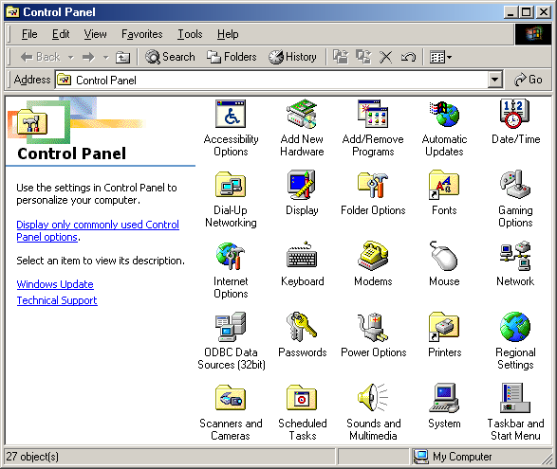Open ODBC Data Sources (32bit) icon
Screen dimensions: 557x469
(231, 327)
